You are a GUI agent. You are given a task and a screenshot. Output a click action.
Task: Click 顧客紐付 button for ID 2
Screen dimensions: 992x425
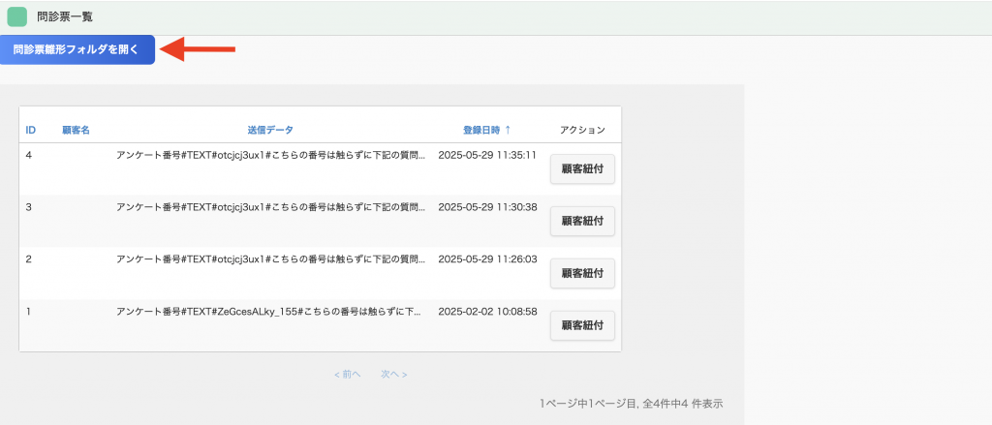tap(582, 273)
